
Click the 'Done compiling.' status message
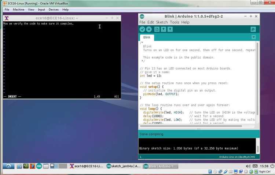point(152,134)
